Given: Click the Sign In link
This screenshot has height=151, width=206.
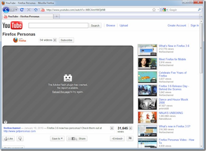Looking at the screenshot, I should [x=195, y=26].
